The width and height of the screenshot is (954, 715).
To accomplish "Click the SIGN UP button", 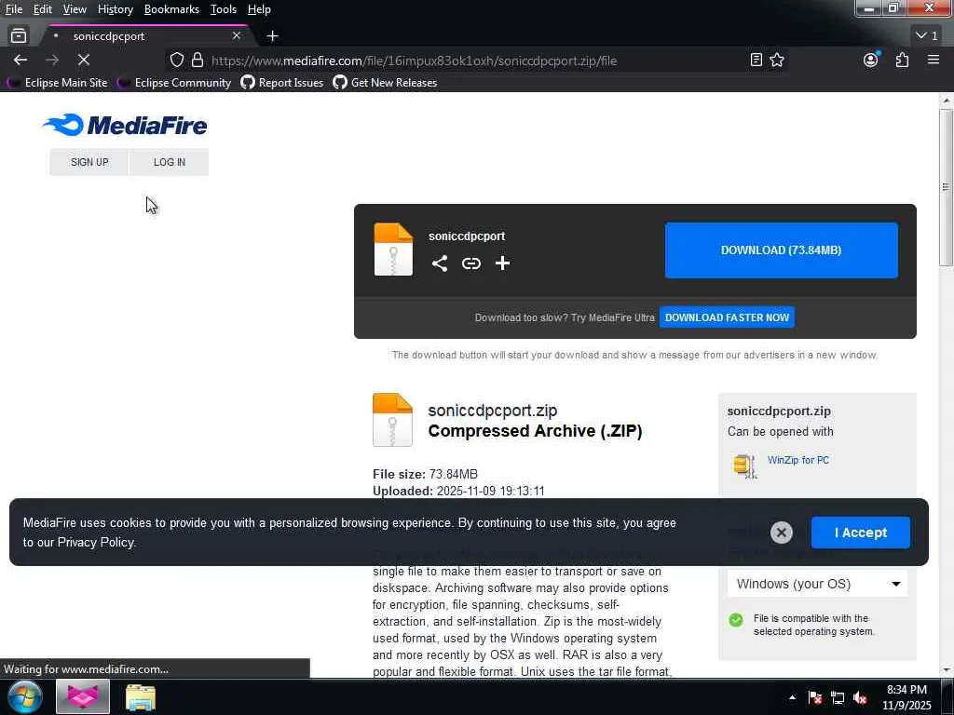I will [89, 162].
